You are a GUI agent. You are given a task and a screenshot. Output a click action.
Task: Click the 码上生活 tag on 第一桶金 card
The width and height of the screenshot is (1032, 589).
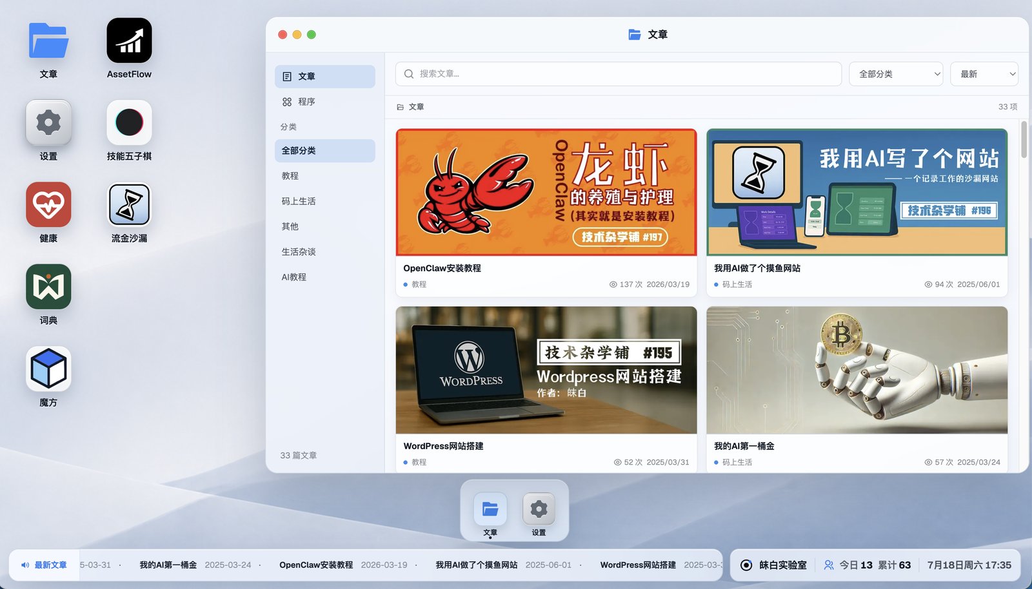tap(737, 462)
